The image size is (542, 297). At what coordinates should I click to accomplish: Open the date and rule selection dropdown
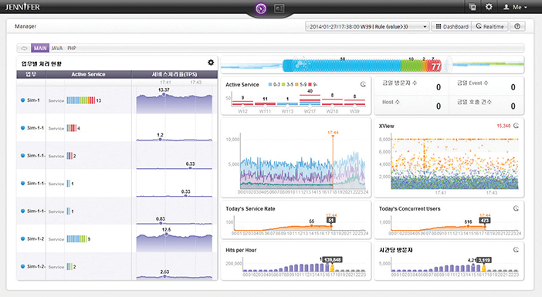pos(367,26)
